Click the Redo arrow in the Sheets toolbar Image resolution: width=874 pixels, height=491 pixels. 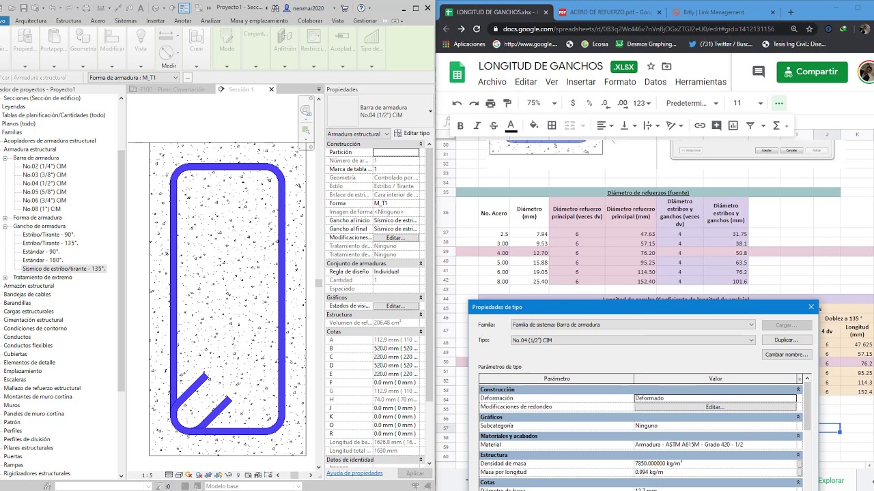(474, 104)
